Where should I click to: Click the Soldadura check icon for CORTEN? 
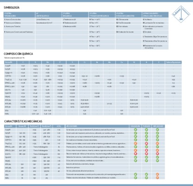coord(135,140)
